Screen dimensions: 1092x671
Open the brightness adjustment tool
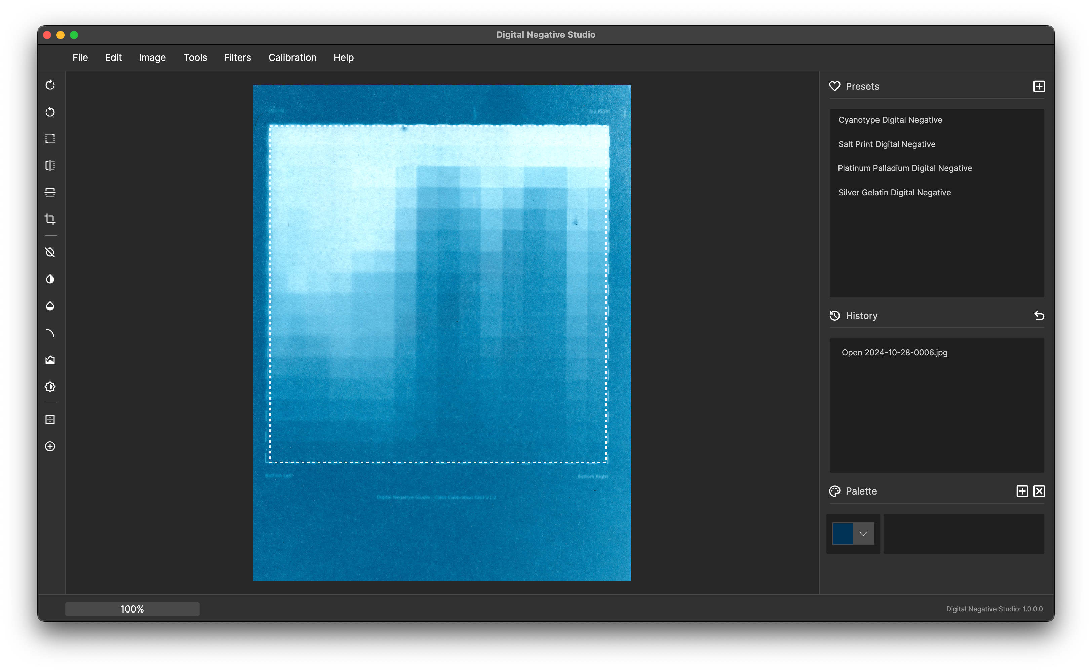pos(50,387)
